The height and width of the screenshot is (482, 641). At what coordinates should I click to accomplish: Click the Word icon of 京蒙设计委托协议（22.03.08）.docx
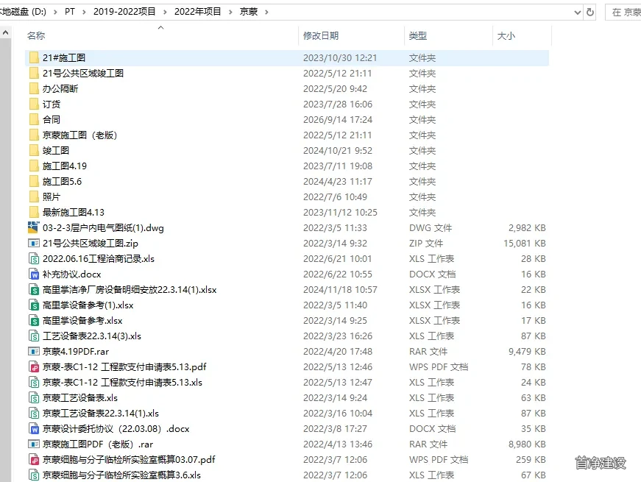(34, 428)
